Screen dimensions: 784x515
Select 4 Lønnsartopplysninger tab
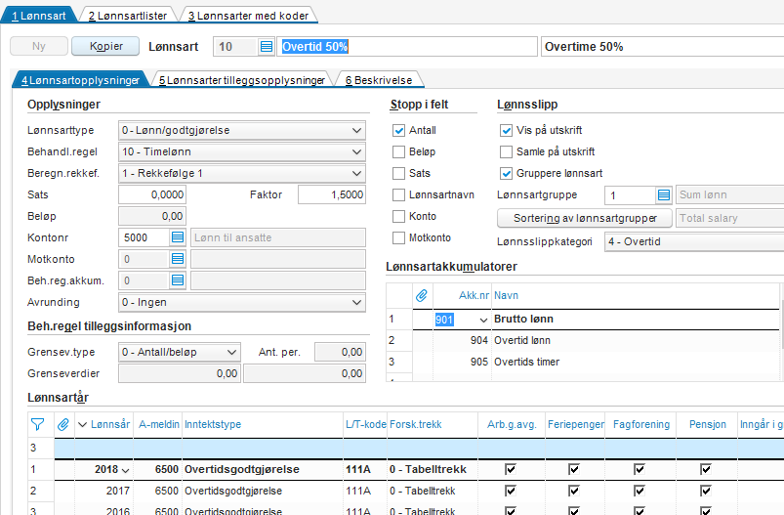coord(80,80)
